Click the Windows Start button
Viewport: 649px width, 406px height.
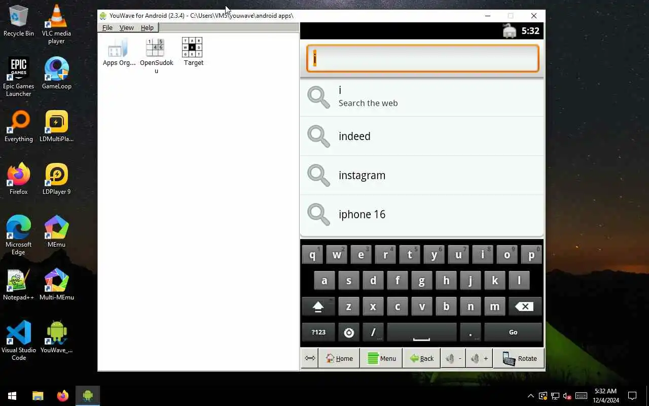(x=12, y=396)
